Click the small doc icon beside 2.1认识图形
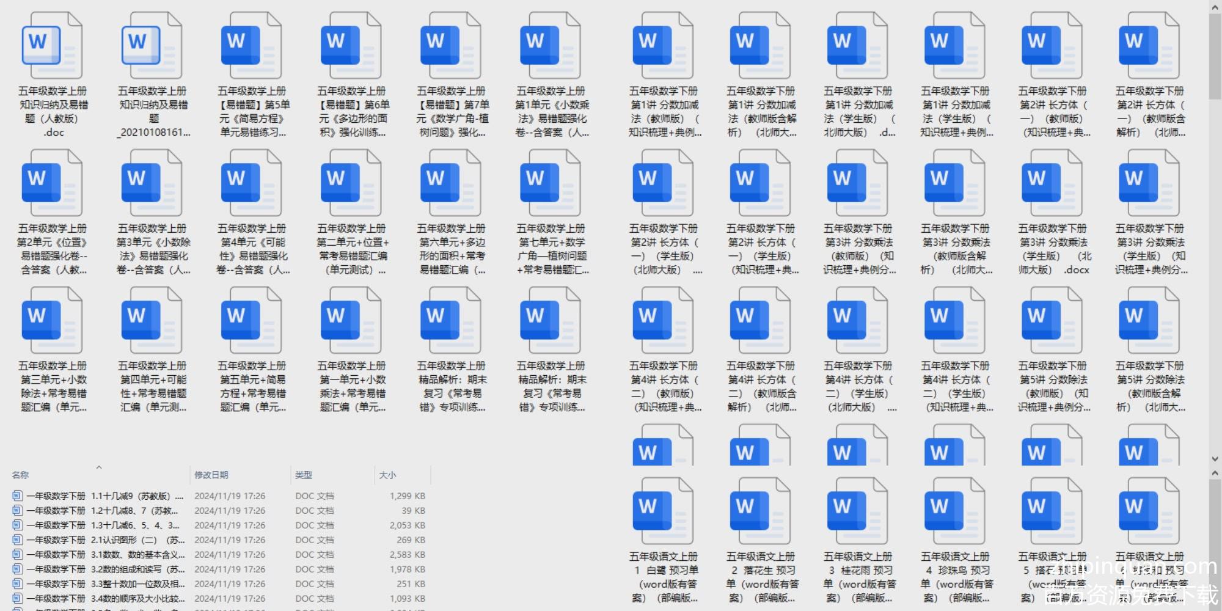Image resolution: width=1222 pixels, height=611 pixels. 17,540
